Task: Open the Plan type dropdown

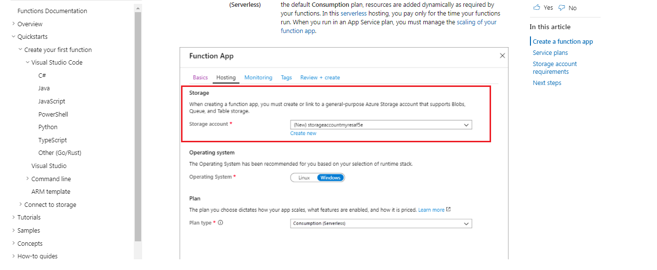Action: click(381, 223)
